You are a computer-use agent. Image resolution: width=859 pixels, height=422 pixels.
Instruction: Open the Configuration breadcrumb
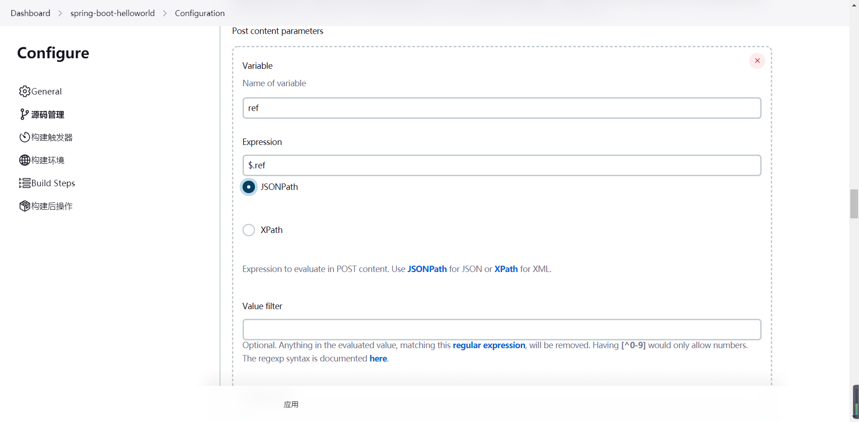click(200, 13)
